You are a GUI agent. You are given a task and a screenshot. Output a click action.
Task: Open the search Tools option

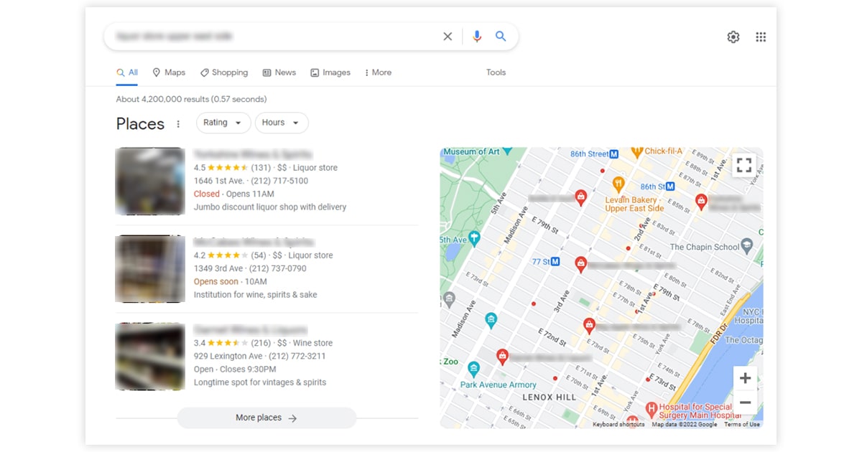tap(496, 72)
